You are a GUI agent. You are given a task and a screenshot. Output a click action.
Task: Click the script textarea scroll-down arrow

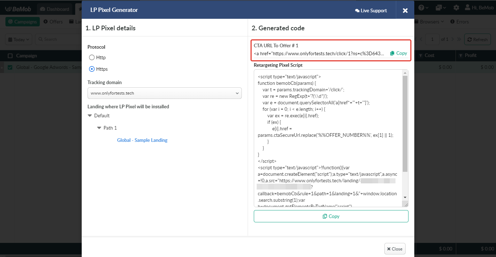coord(405,197)
